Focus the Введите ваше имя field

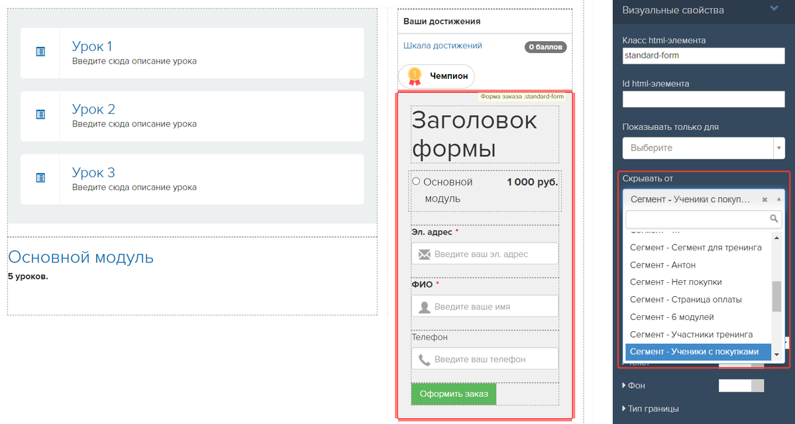[485, 307]
